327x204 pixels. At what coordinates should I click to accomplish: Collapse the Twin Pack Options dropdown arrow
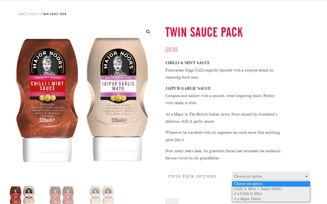(x=306, y=176)
